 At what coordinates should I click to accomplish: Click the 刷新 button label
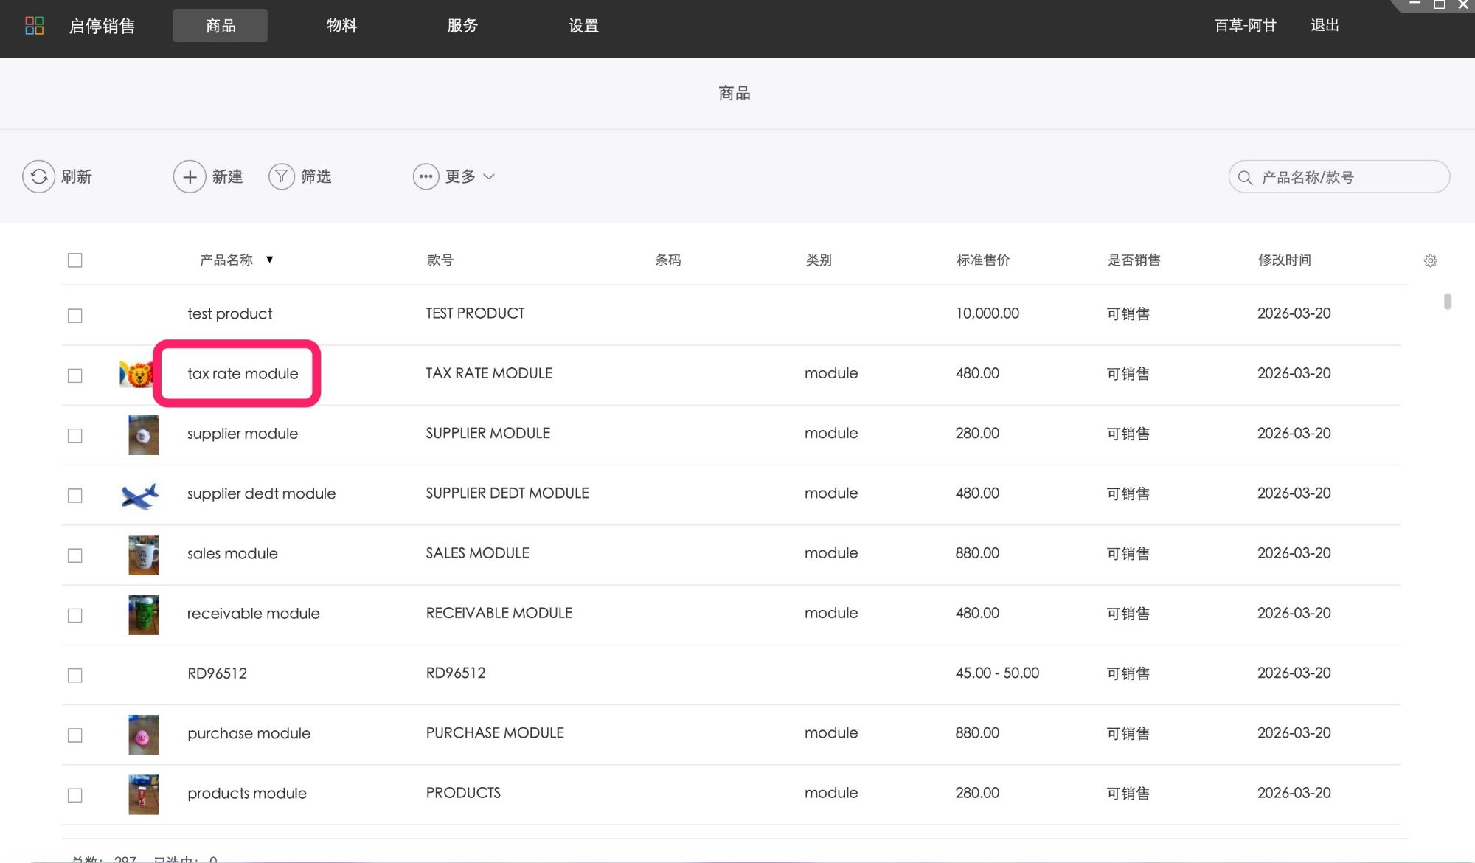point(77,177)
